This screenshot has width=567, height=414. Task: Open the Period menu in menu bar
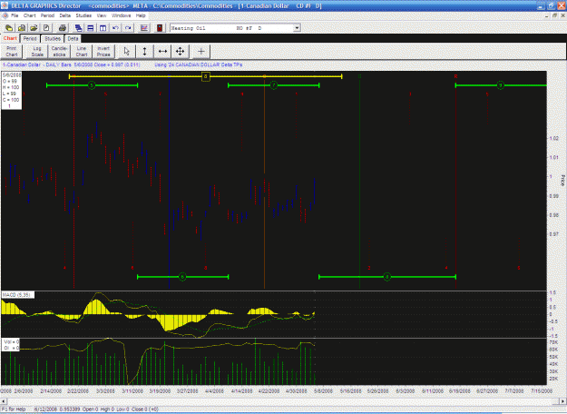tap(47, 15)
